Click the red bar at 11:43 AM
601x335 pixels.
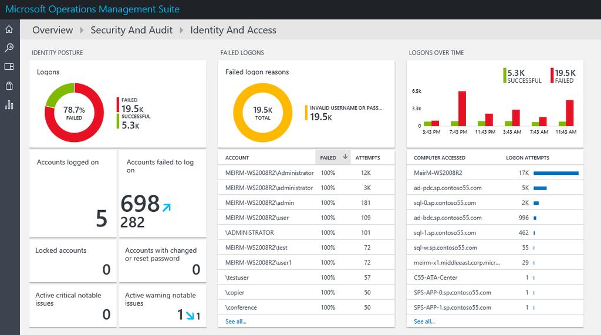point(570,113)
